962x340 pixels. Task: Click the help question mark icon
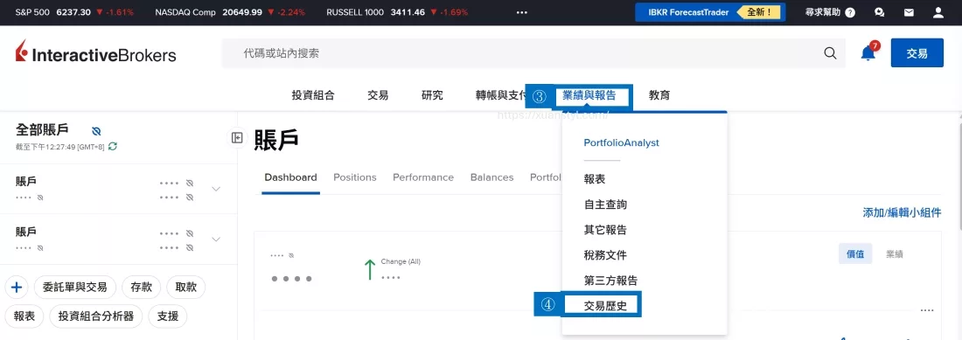coord(850,12)
